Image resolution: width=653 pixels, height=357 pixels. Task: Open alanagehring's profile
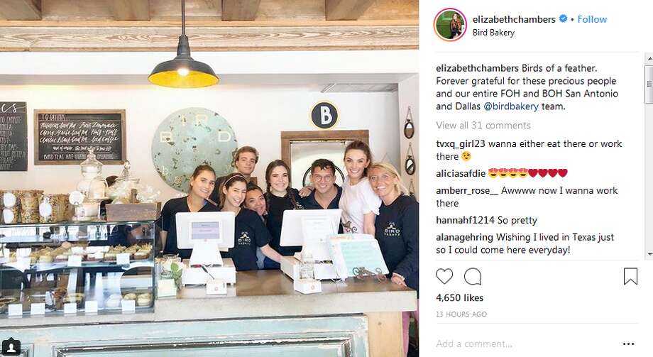(464, 238)
